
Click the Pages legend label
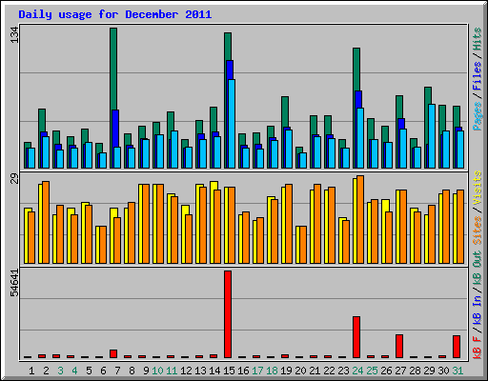(x=477, y=116)
